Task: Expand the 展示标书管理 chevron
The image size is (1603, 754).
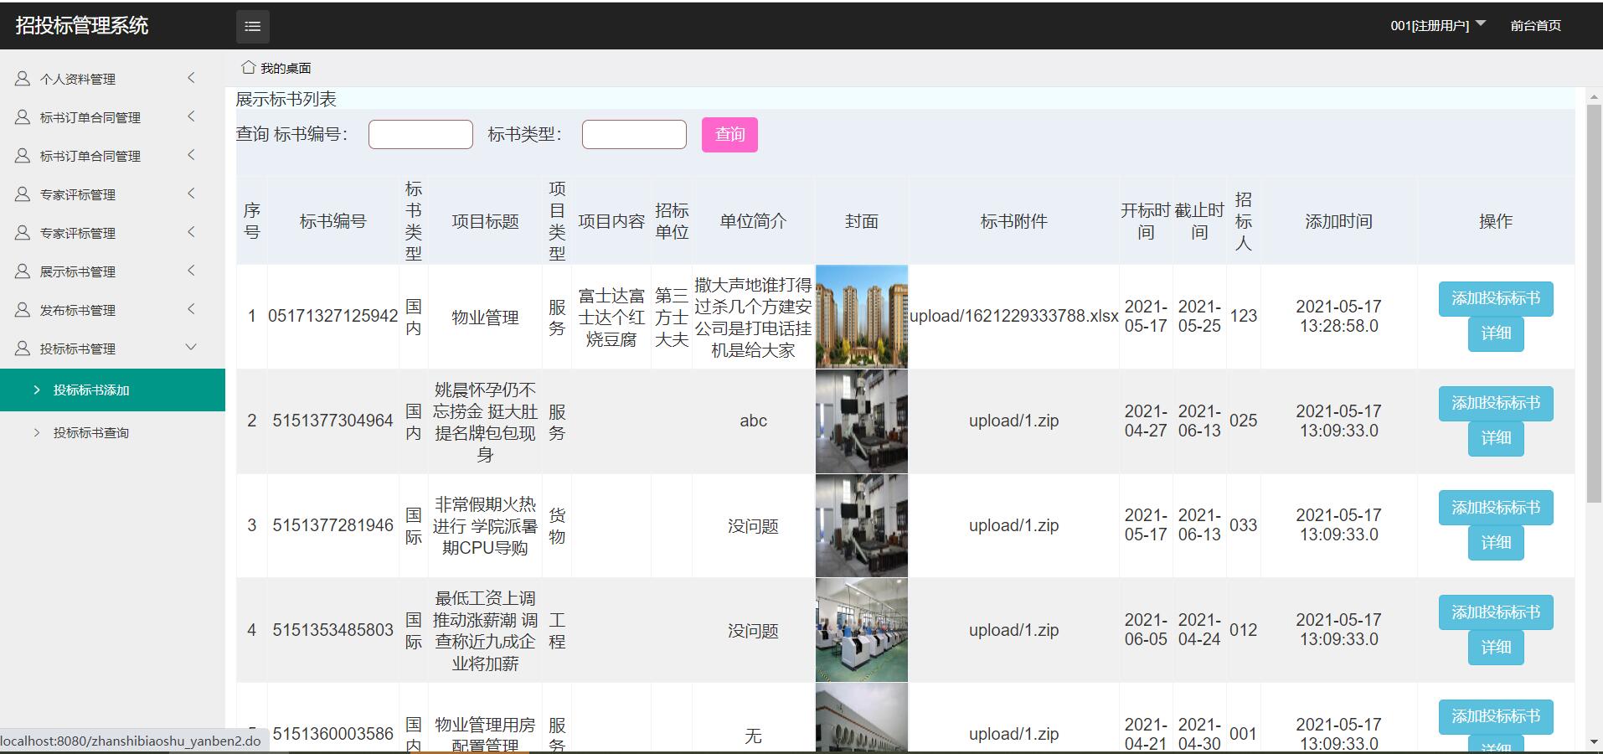Action: (x=191, y=271)
